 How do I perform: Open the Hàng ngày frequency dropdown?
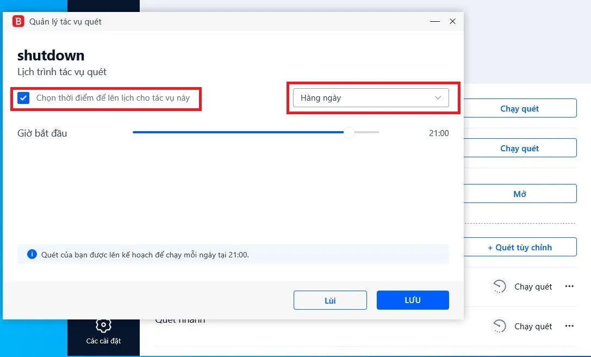(371, 98)
